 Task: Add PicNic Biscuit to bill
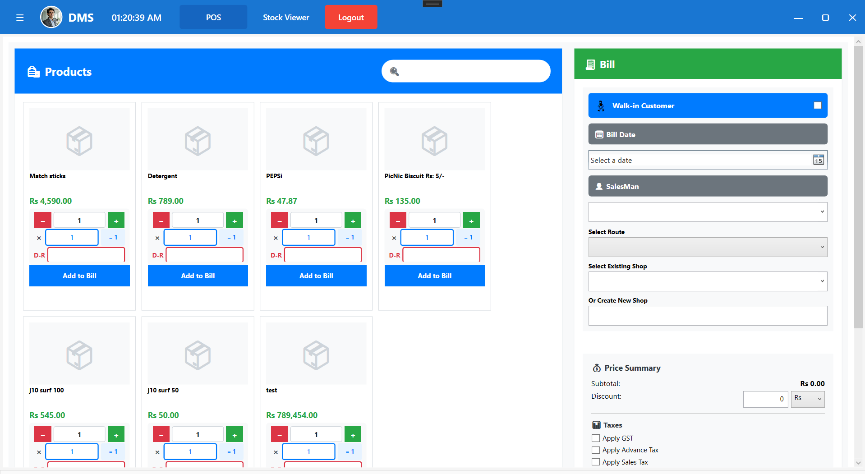pyautogui.click(x=435, y=276)
